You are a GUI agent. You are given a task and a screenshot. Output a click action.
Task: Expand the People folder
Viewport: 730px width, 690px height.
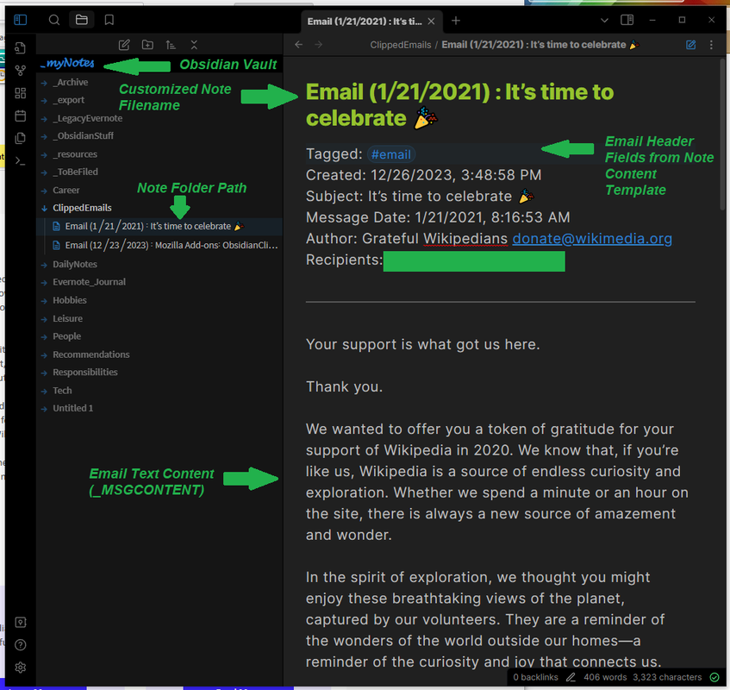(66, 336)
